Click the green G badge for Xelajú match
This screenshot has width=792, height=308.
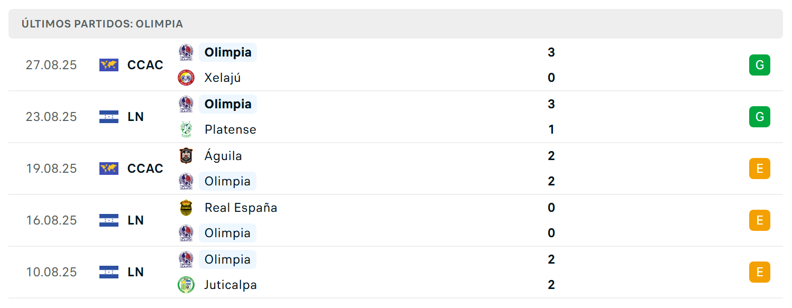[x=760, y=65]
